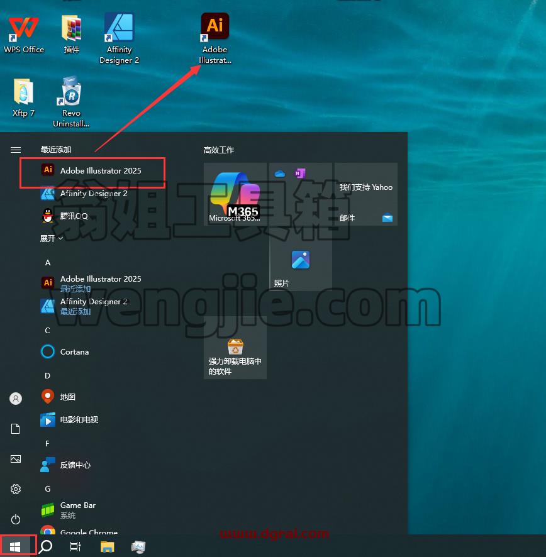Screen dimensions: 546x557
Task: Expand Start menu hamburger navigation
Action: pyautogui.click(x=16, y=150)
